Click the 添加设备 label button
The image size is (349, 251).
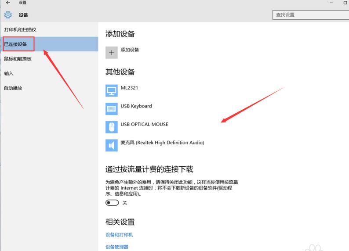coord(130,50)
